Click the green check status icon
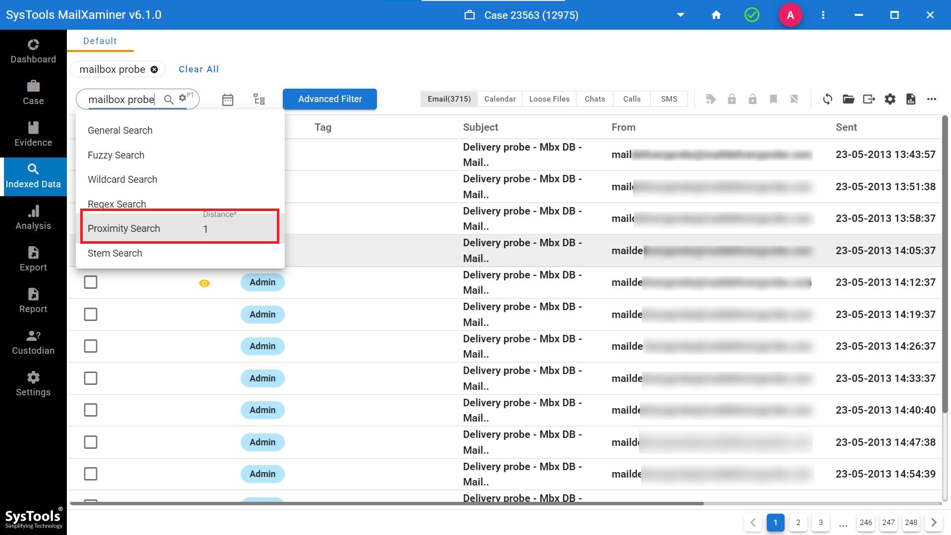This screenshot has width=951, height=535. point(752,15)
